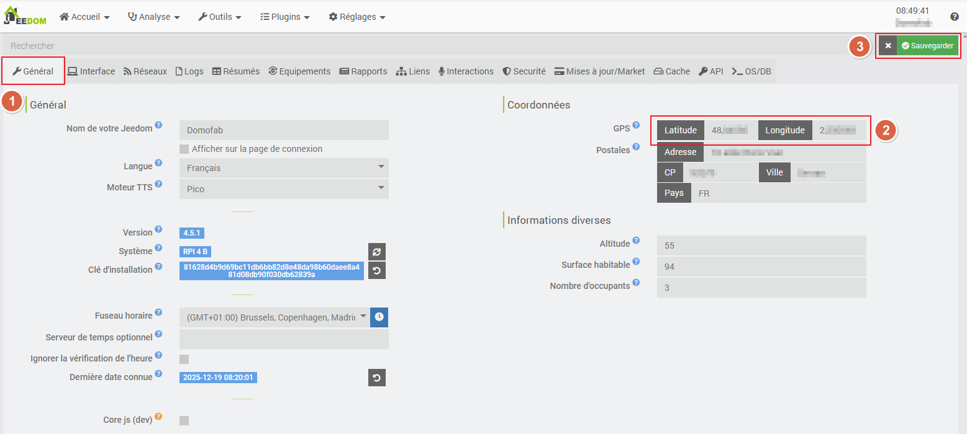
Task: Open the Langue dropdown
Action: tap(284, 168)
